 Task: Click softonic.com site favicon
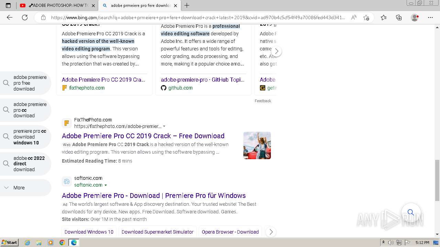[67, 181]
